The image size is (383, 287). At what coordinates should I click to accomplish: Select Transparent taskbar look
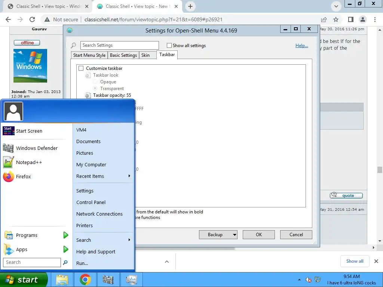coord(95,88)
